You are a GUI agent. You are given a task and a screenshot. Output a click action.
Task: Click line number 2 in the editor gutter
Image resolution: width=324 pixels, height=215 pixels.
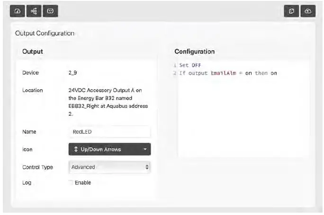[x=175, y=73]
